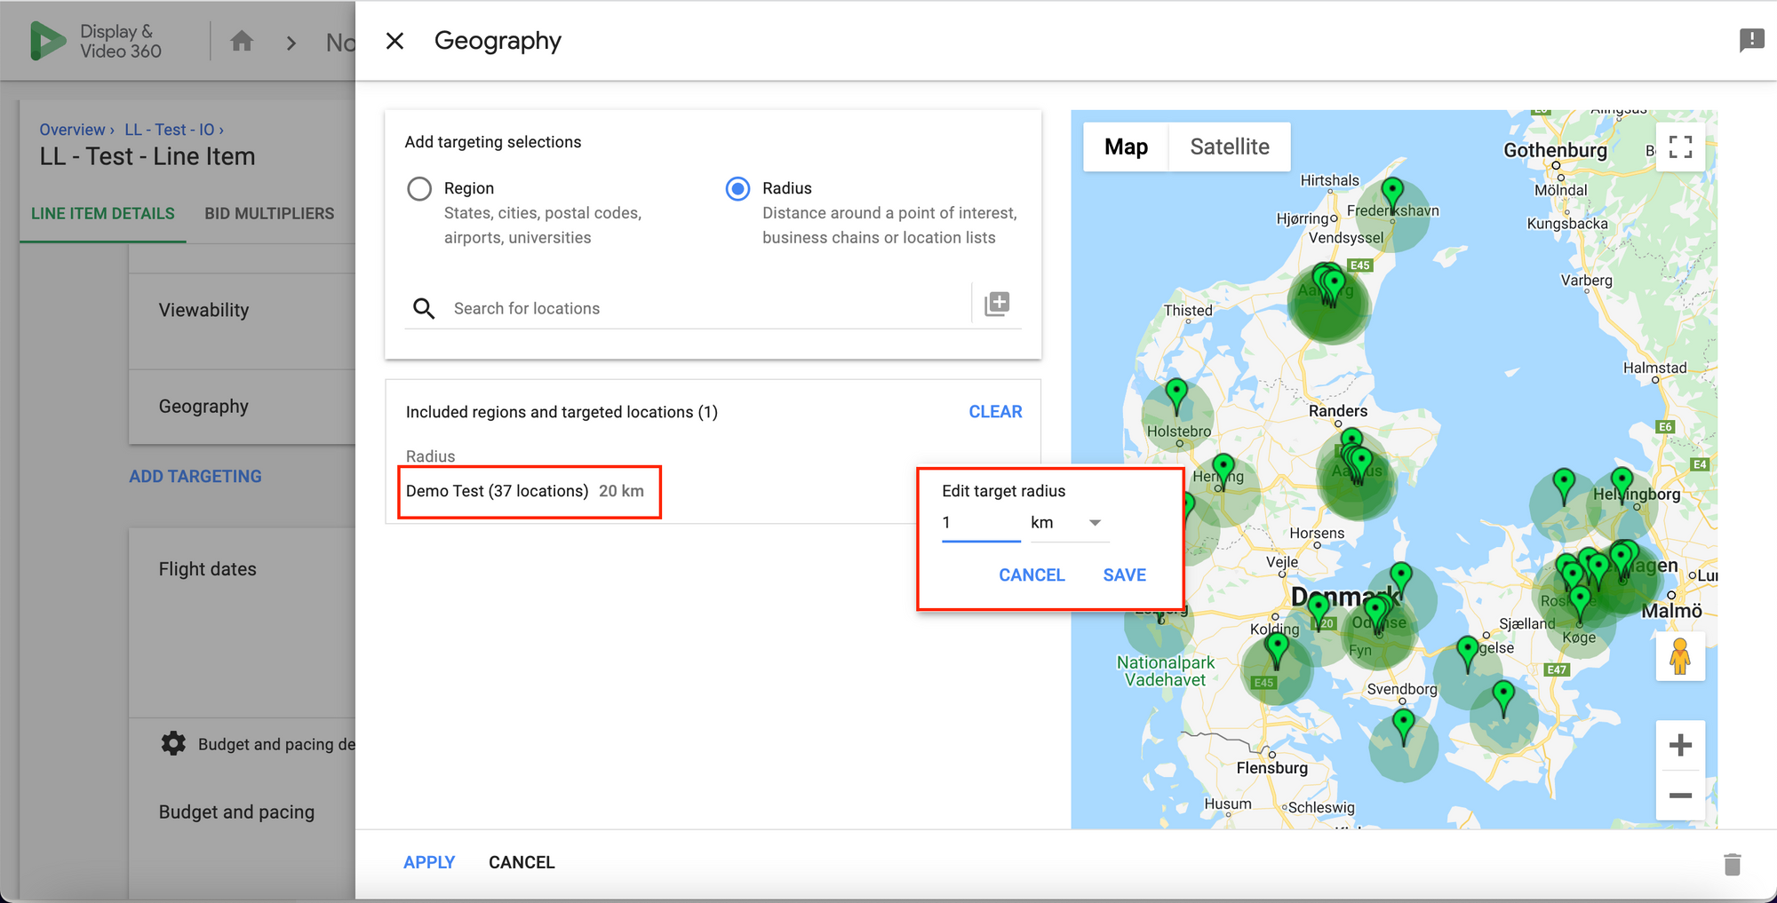Click APPLY at the bottom
This screenshot has width=1777, height=903.
tap(429, 862)
